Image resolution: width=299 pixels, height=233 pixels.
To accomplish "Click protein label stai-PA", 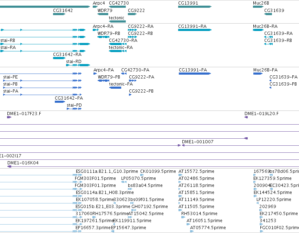I will point(11,91).
